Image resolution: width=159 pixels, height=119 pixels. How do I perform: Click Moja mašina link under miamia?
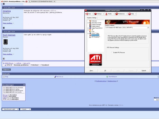8,23
